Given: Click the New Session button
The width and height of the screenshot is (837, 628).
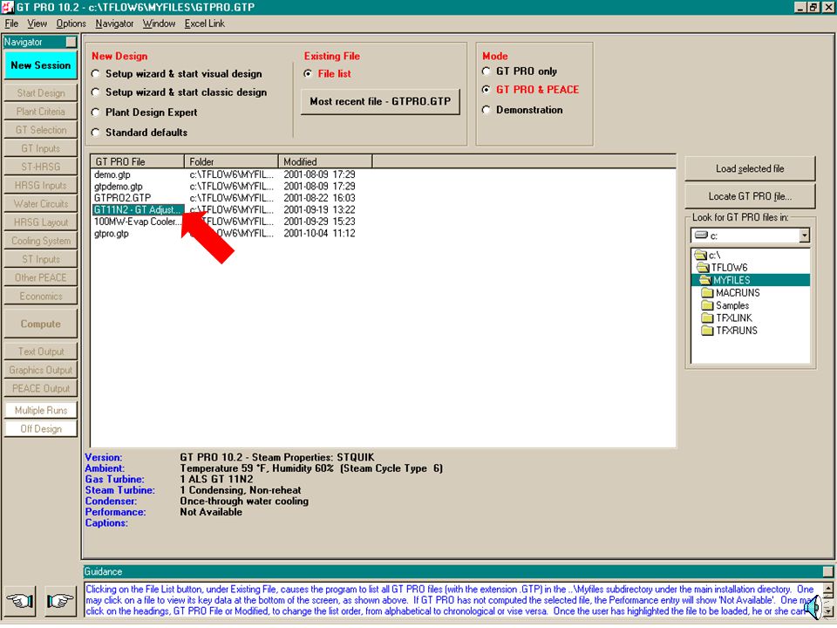Looking at the screenshot, I should click(x=41, y=65).
